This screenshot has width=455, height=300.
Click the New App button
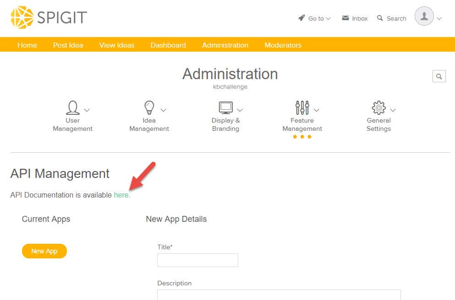point(44,251)
